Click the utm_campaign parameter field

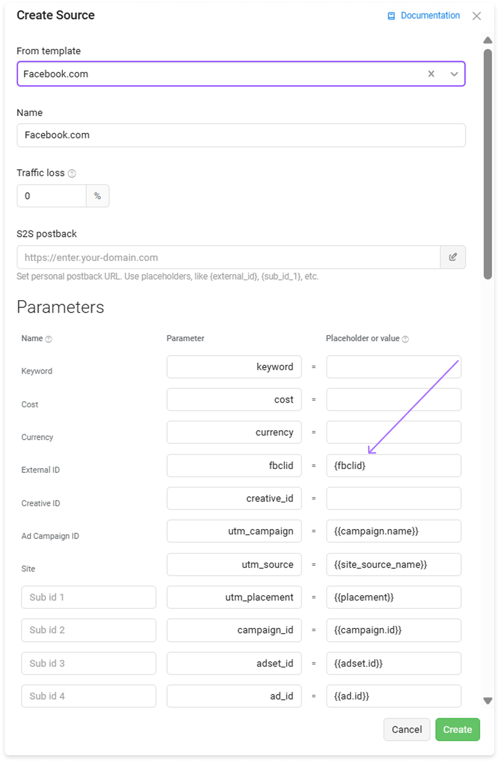point(234,531)
